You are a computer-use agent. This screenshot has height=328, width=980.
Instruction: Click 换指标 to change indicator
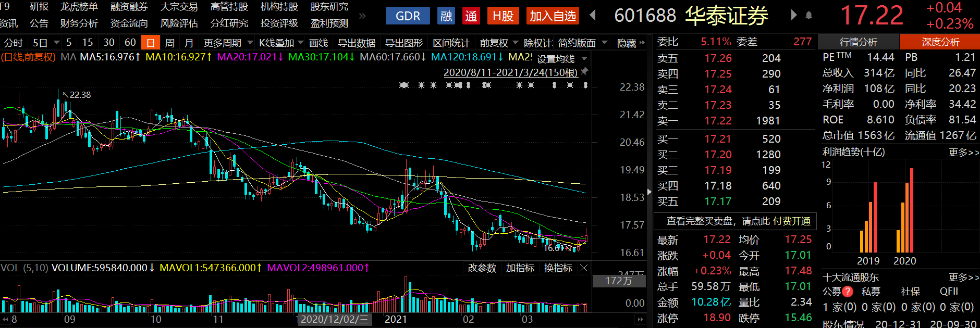pos(558,268)
